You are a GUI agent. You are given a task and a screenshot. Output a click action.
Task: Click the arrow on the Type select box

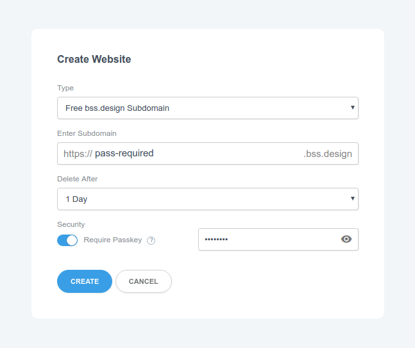pyautogui.click(x=353, y=108)
